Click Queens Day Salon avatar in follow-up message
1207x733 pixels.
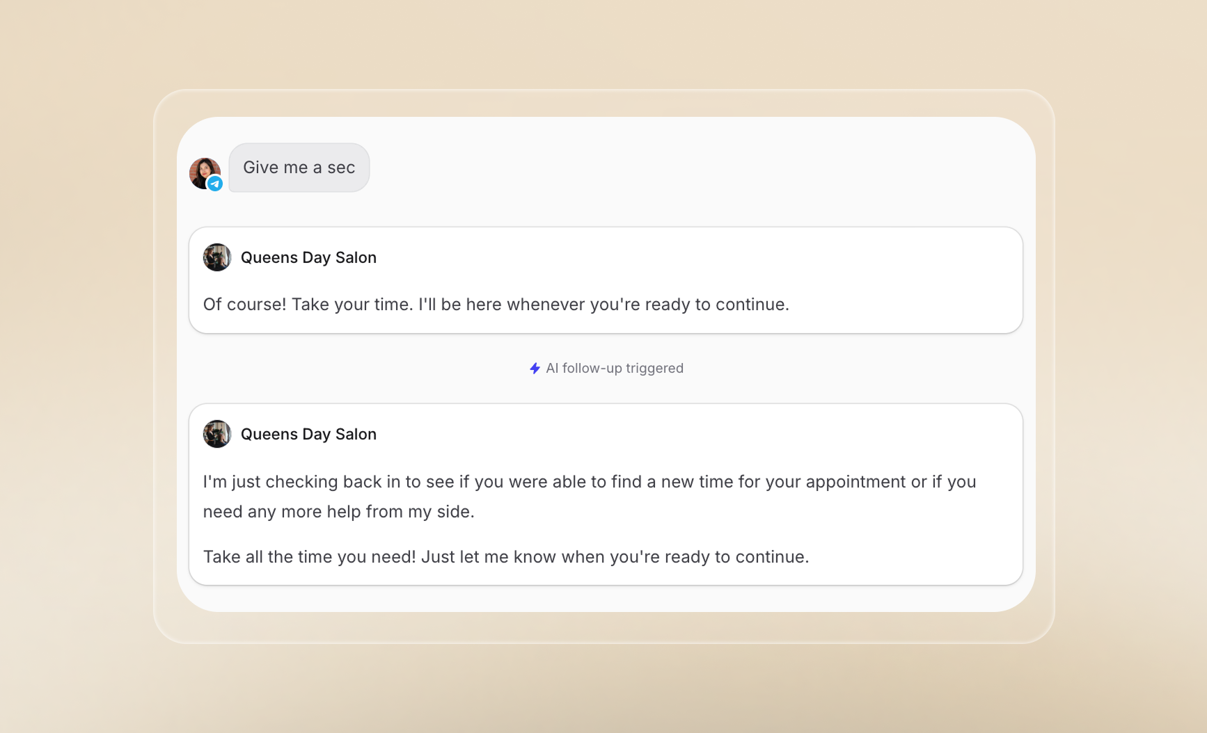tap(217, 434)
